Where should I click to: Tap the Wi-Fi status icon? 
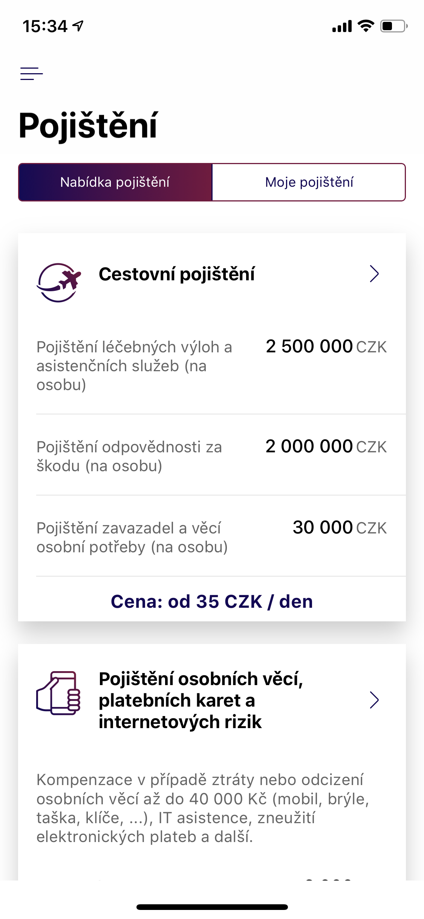click(x=365, y=26)
